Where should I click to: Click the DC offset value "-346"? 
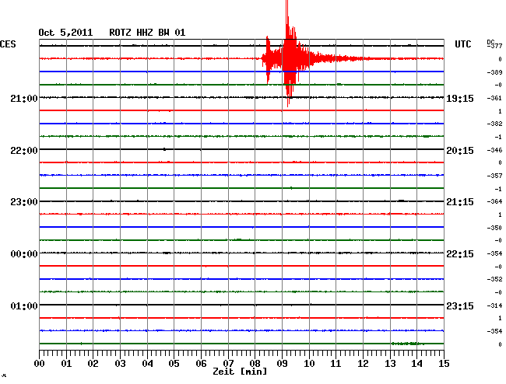click(x=494, y=150)
